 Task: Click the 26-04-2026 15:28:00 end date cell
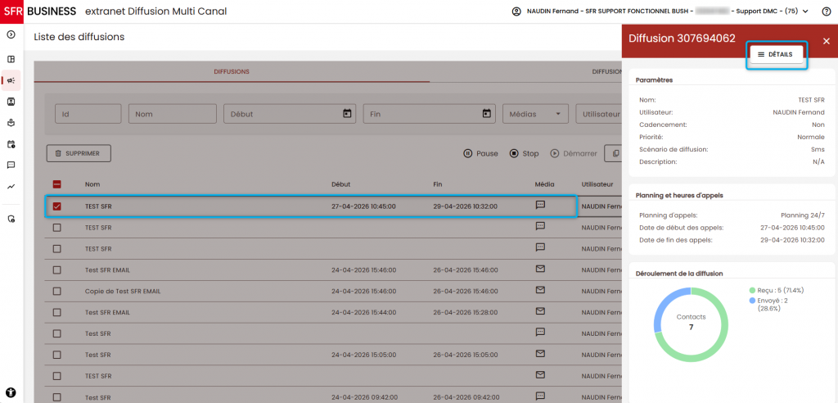click(x=465, y=312)
